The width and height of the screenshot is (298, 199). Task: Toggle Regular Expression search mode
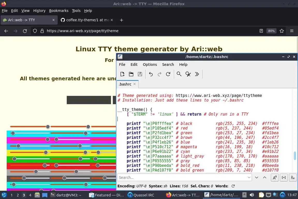[x=293, y=177]
